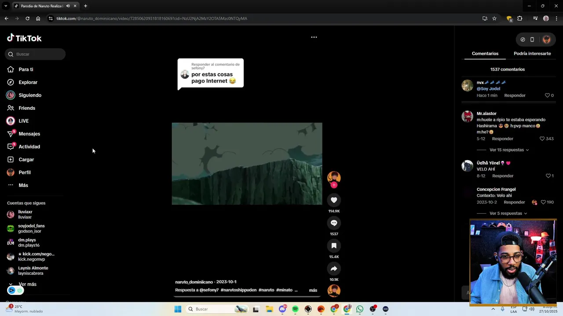Like the VELO AHÍ comment
563x316 pixels.
(548, 176)
